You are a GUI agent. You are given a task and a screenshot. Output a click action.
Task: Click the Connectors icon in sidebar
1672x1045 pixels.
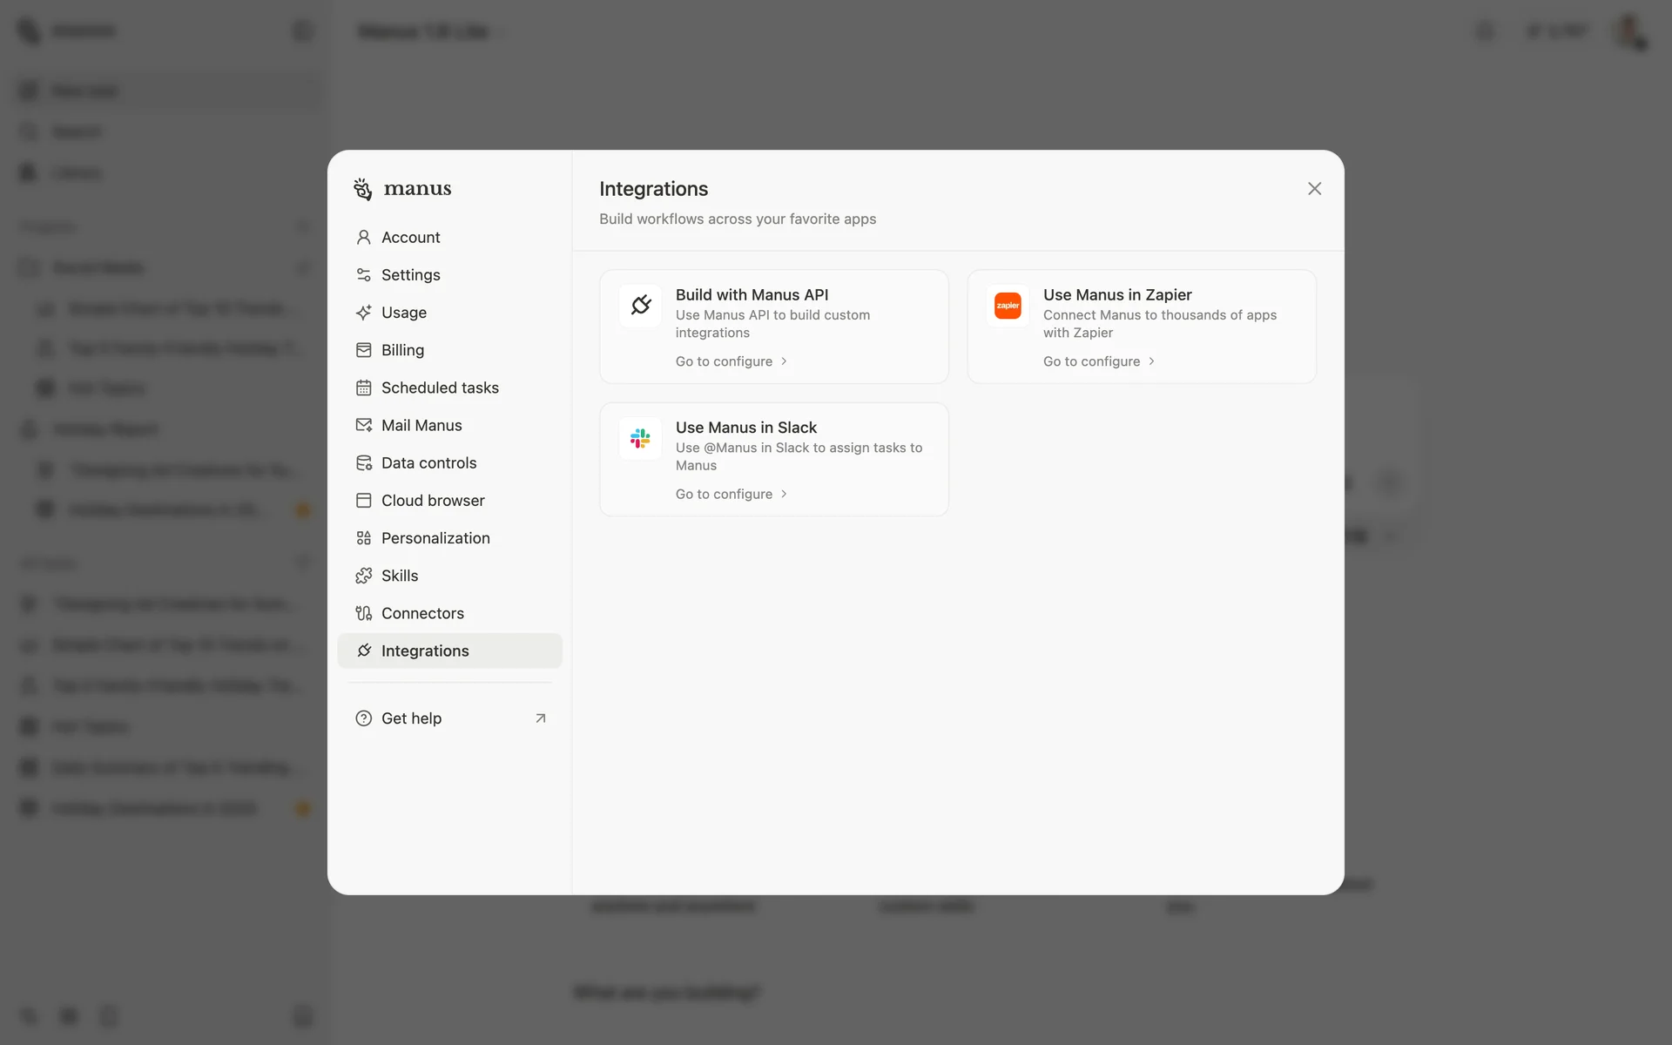(364, 613)
